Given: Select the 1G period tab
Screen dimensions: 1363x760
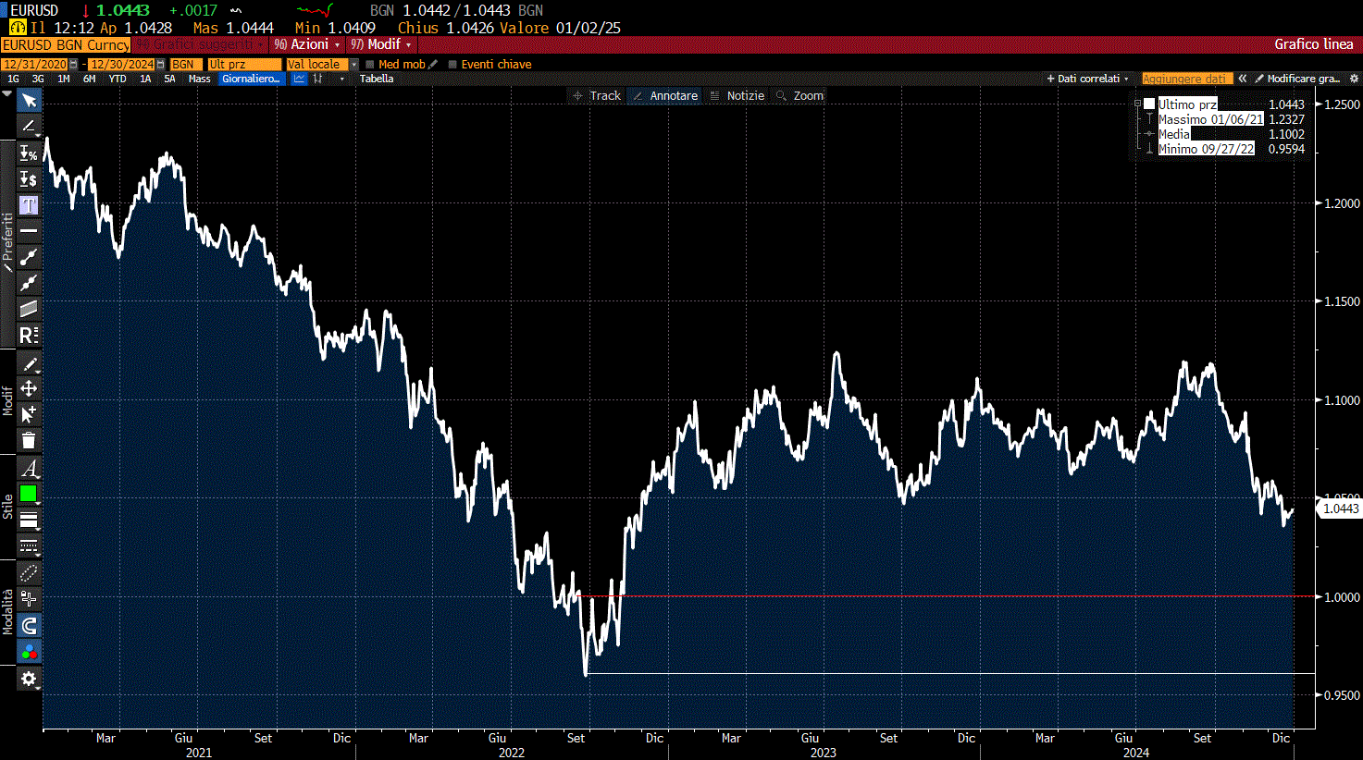Looking at the screenshot, I should pyautogui.click(x=13, y=79).
